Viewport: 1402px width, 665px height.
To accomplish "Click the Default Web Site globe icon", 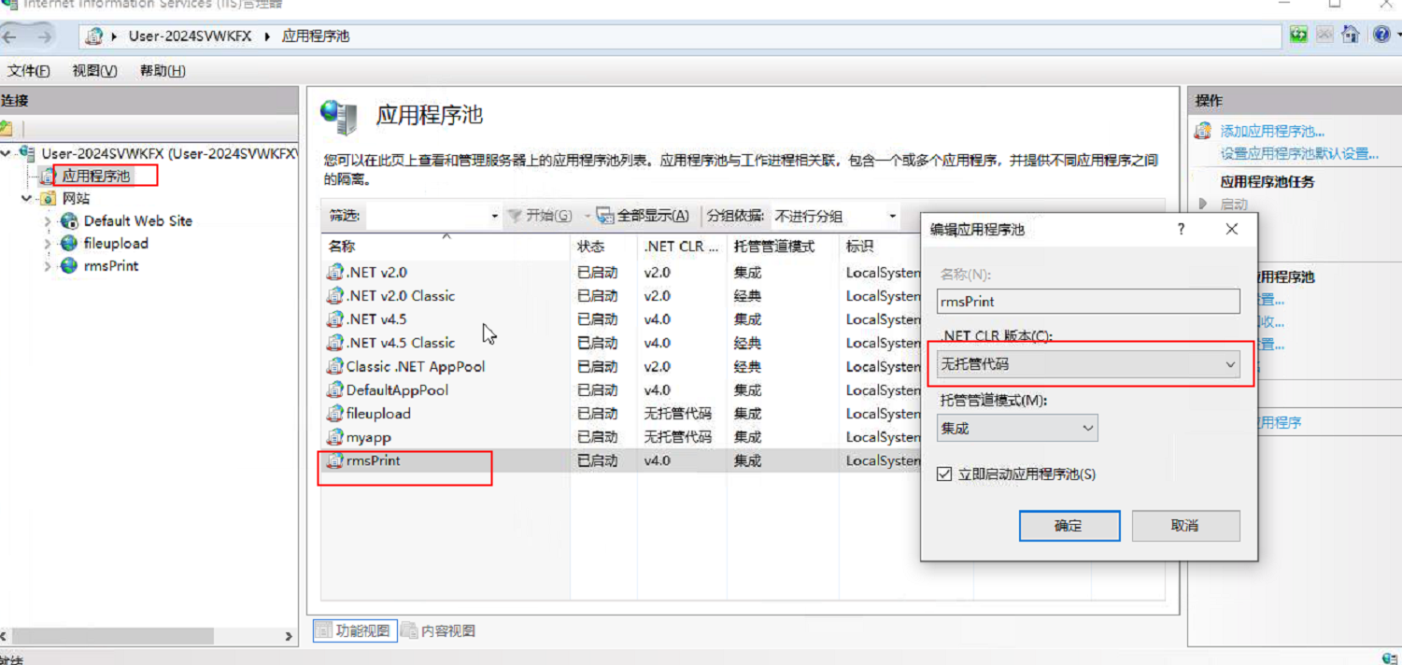I will 69,221.
